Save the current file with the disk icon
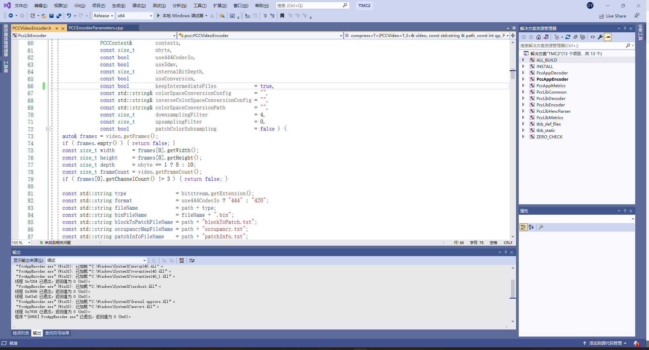The height and width of the screenshot is (350, 649). (52, 16)
